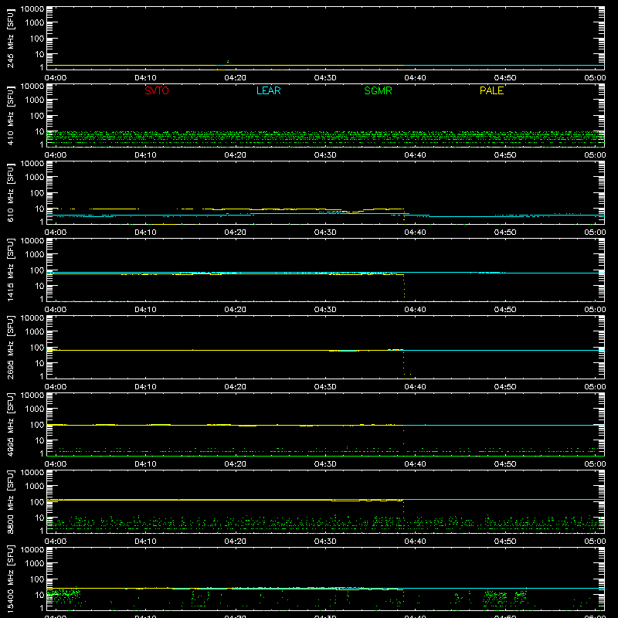The image size is (618, 618).
Task: Click 04:00 tick under the 2695 MHz plot
Action: (55, 387)
